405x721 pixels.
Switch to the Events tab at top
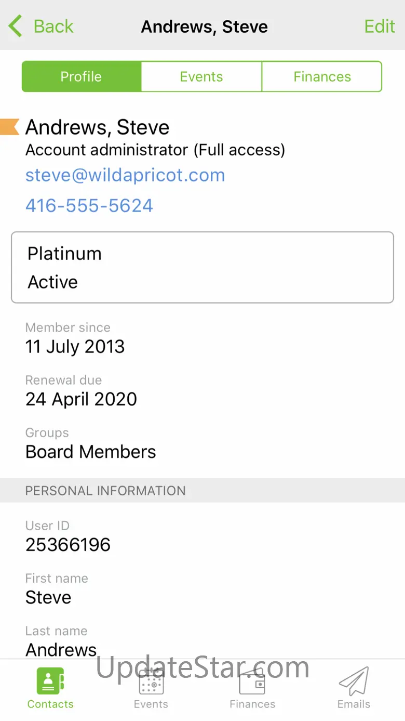(201, 77)
